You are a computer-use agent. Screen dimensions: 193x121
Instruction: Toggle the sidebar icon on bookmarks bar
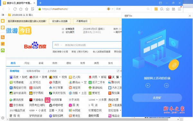[3, 15]
